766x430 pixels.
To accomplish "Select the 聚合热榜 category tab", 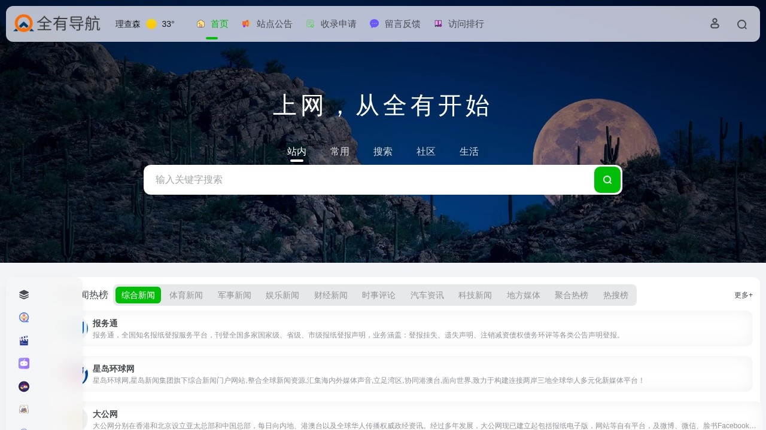I will (x=572, y=295).
